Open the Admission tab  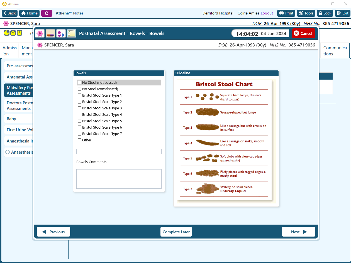coord(10,51)
